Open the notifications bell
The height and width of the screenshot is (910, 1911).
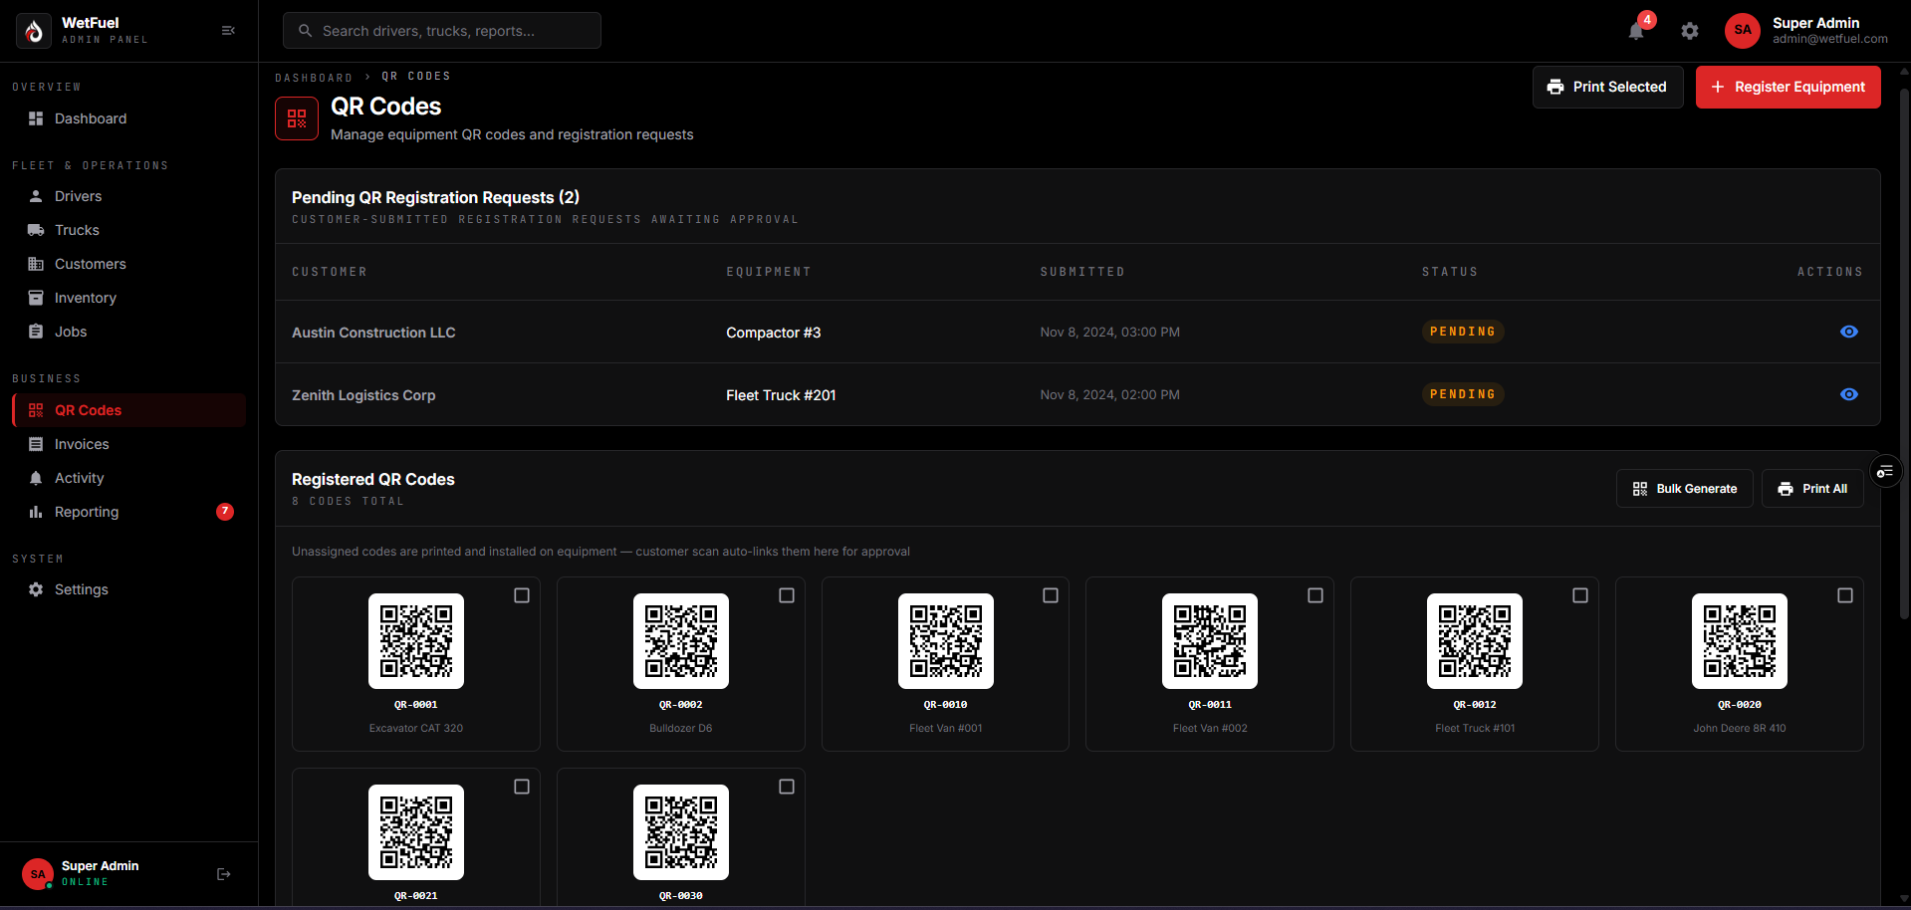tap(1636, 31)
